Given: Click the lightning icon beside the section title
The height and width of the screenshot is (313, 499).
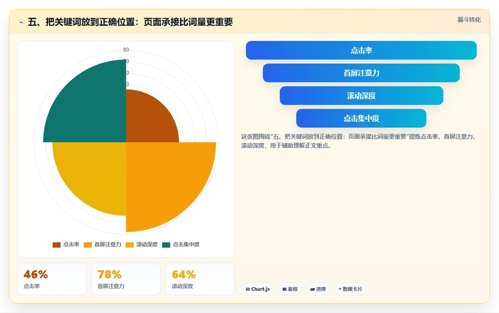Looking at the screenshot, I should 21,22.
